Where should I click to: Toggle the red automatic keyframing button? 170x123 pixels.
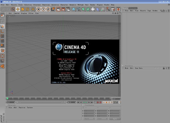tap(100, 102)
